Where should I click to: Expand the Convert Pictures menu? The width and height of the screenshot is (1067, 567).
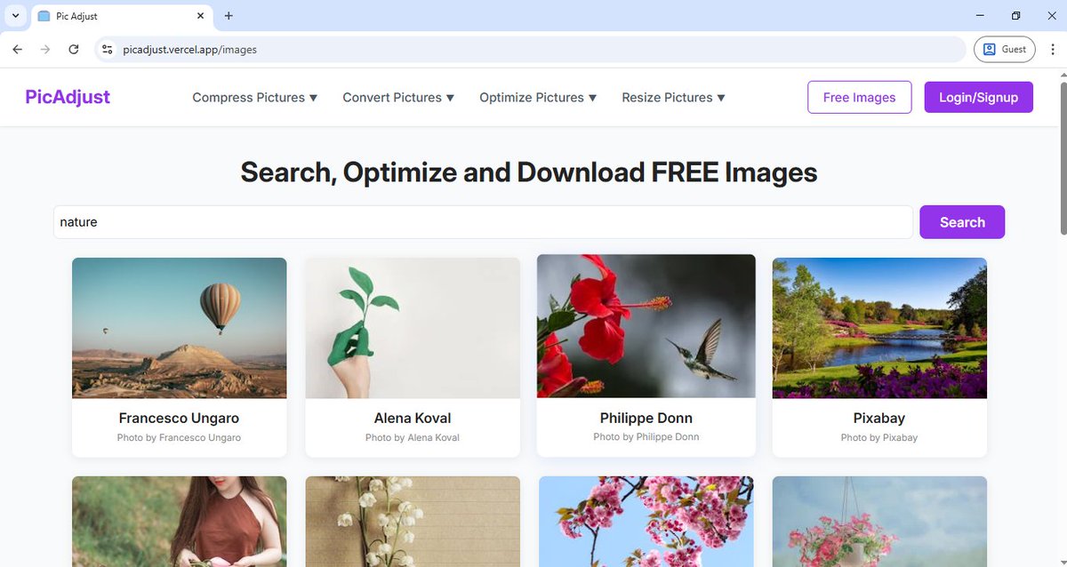pos(398,98)
